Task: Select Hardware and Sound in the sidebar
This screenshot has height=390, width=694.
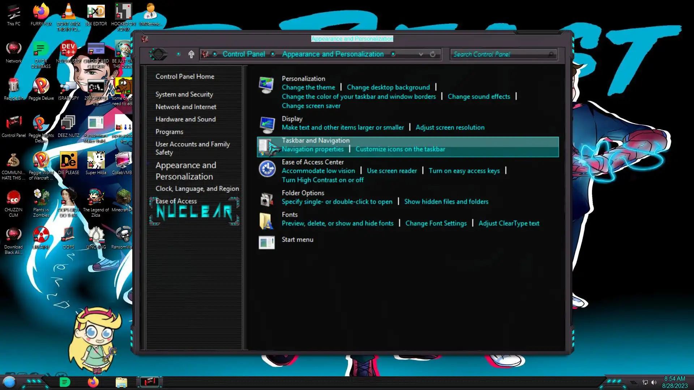Action: point(185,119)
